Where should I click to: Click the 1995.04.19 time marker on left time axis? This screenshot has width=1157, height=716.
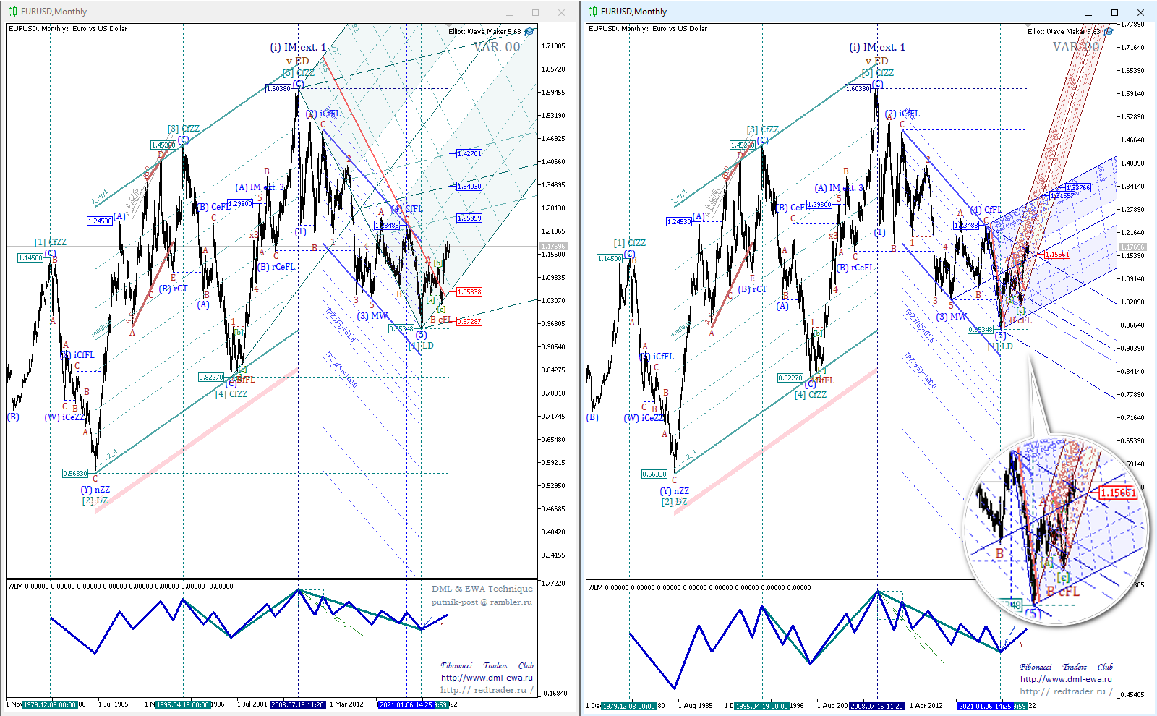tap(183, 704)
